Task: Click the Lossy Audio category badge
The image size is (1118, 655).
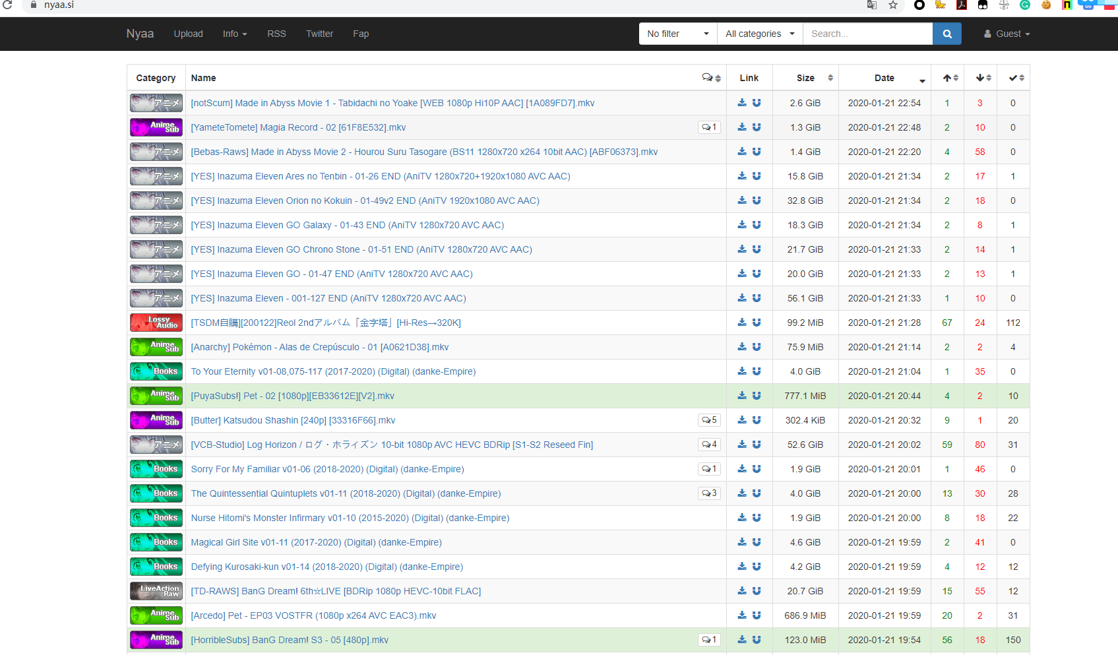Action: coord(156,323)
